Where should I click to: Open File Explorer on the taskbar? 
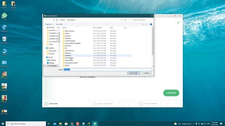click(60, 124)
